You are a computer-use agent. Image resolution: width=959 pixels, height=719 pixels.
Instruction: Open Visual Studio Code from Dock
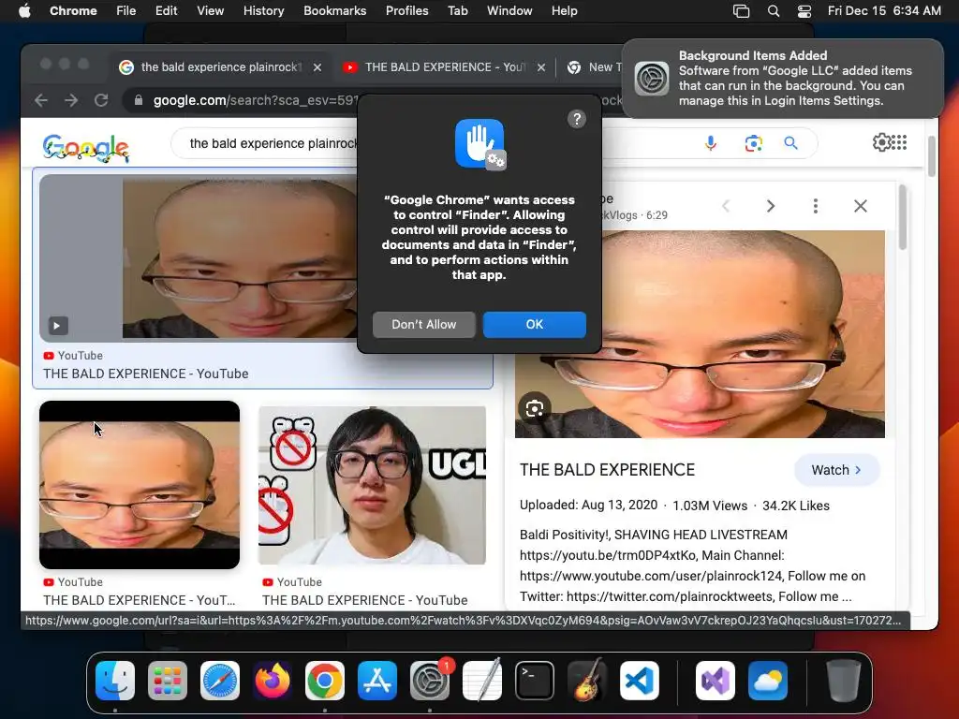639,681
